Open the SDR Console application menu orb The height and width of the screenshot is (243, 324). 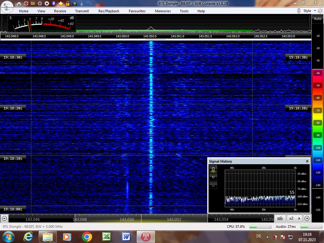coord(7,7)
